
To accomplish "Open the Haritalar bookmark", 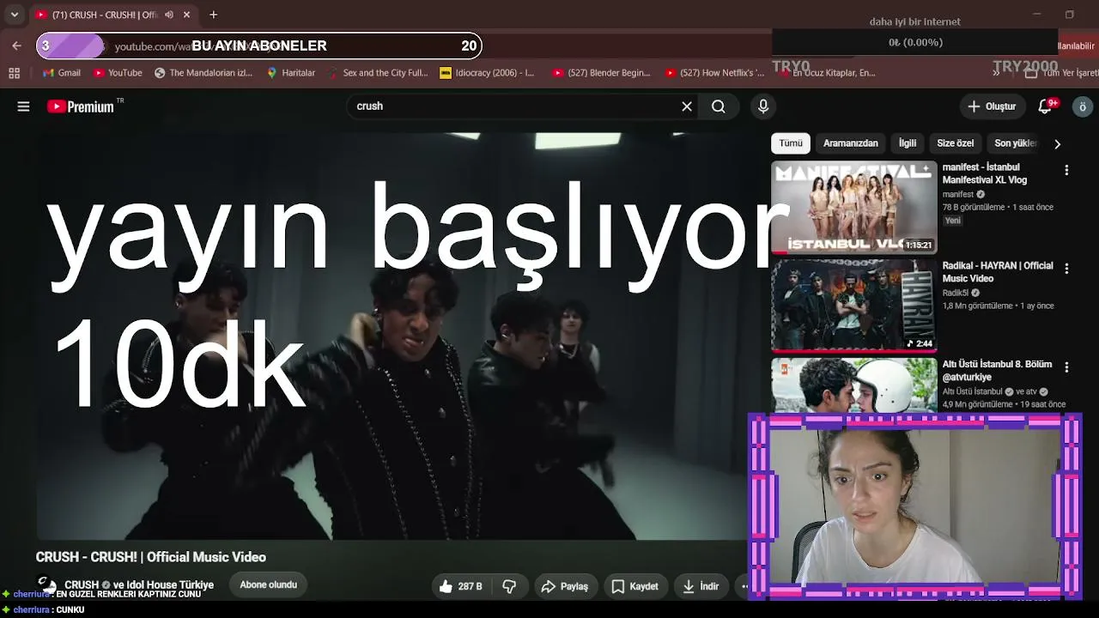I will tap(291, 73).
